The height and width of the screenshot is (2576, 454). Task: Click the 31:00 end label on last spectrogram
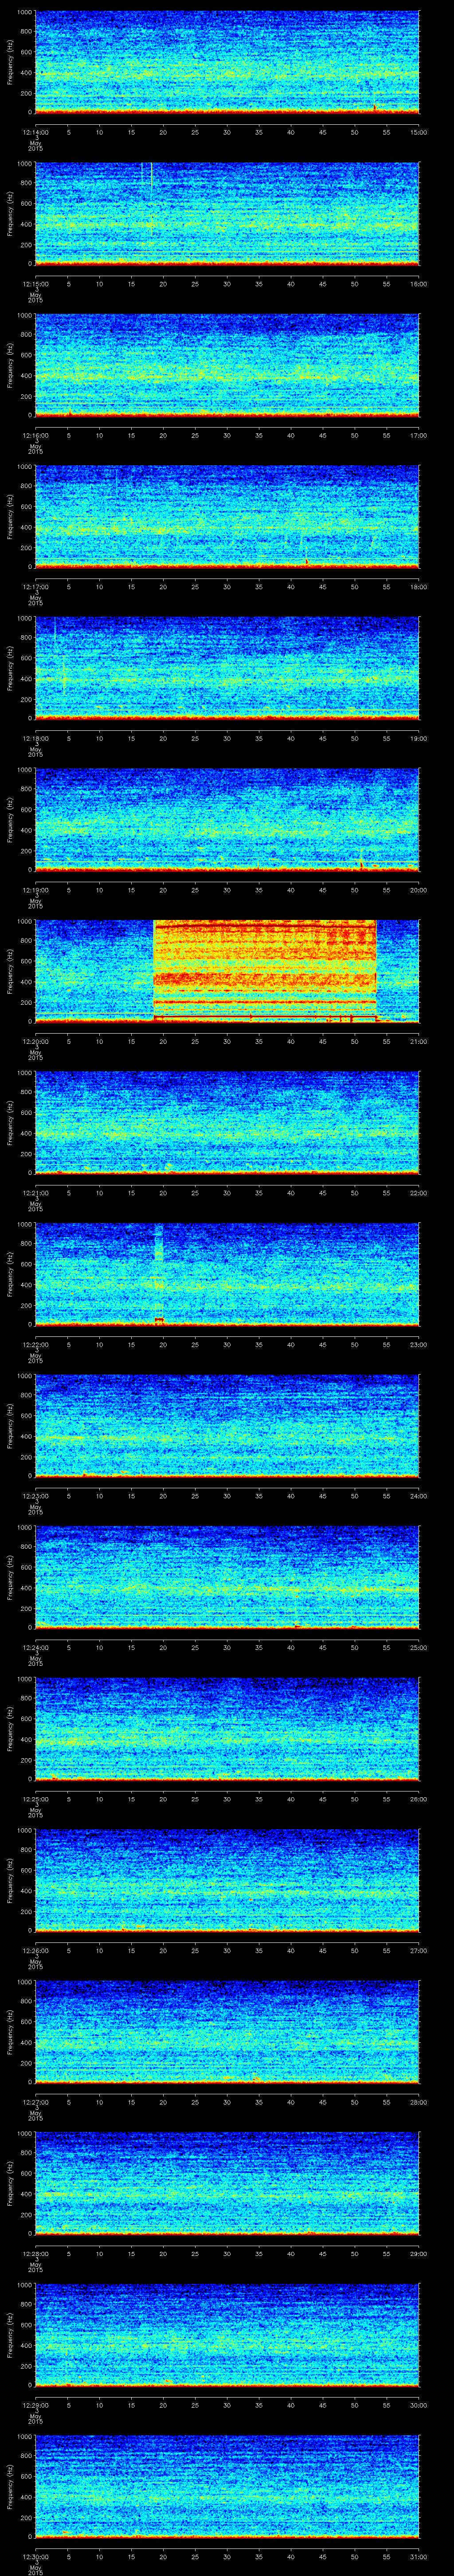pyautogui.click(x=419, y=2556)
